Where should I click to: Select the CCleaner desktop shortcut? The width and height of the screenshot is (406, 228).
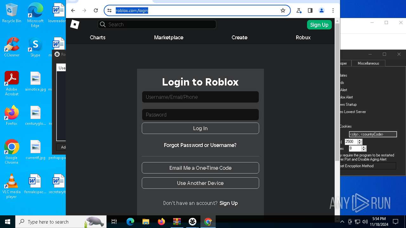(12, 47)
